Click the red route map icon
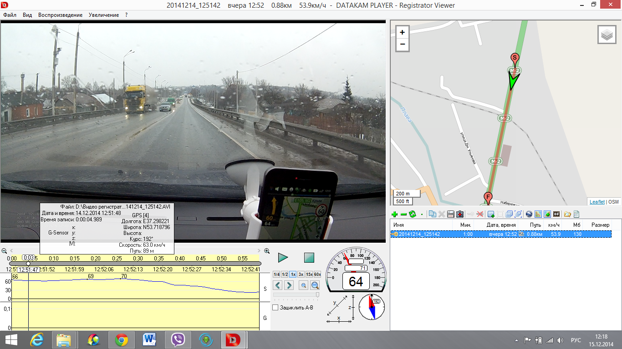The image size is (622, 349). tap(538, 214)
